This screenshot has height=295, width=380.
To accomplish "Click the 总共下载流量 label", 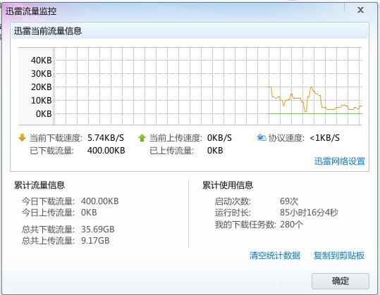I will (49, 230).
